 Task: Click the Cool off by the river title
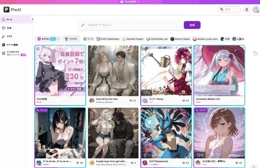tap(107, 99)
